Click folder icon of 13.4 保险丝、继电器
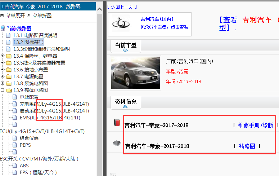279x176 pixels. click(x=9, y=56)
